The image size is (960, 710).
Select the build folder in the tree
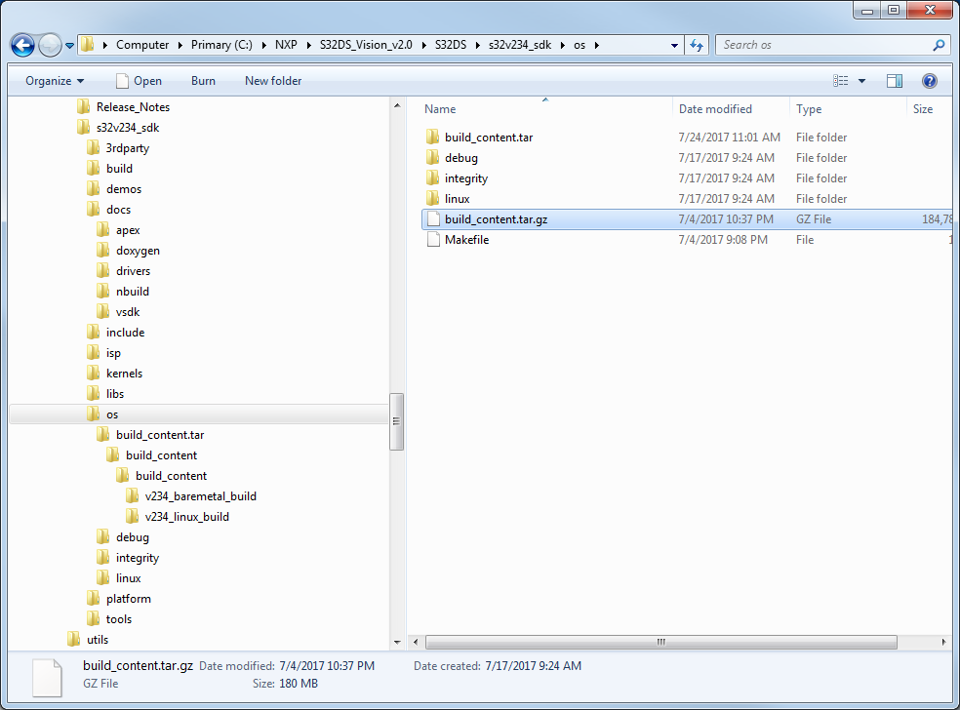119,169
